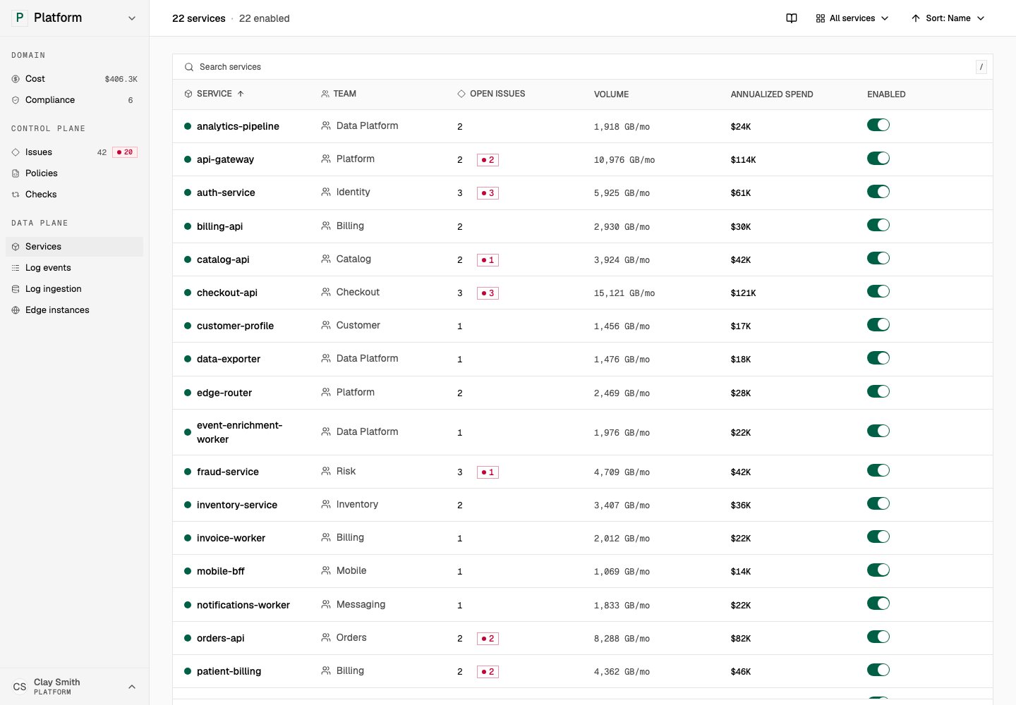Click the CS user avatar

tap(20, 687)
